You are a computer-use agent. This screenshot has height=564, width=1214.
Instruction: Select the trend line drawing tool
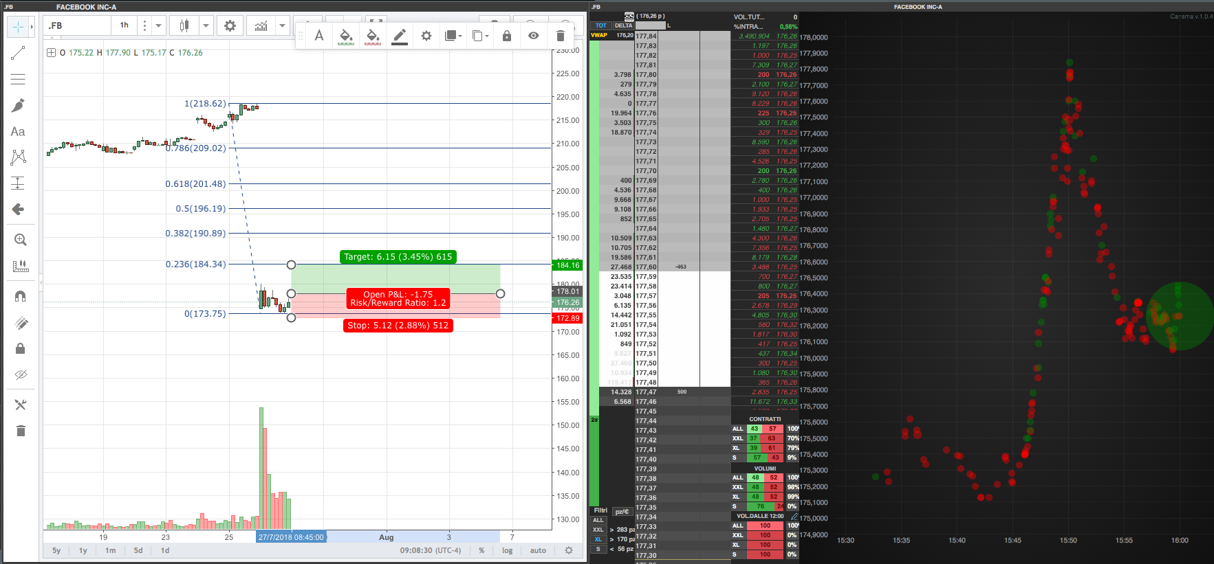coord(19,53)
